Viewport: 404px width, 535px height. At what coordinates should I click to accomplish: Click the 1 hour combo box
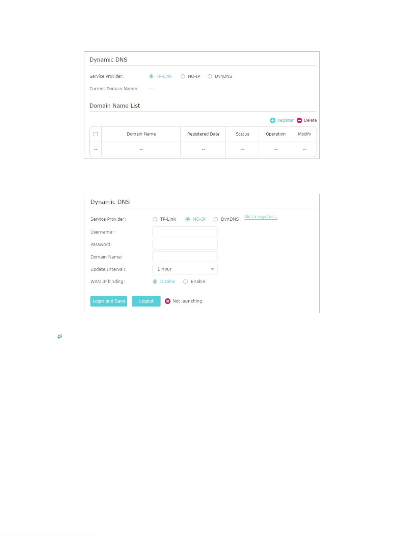click(185, 269)
